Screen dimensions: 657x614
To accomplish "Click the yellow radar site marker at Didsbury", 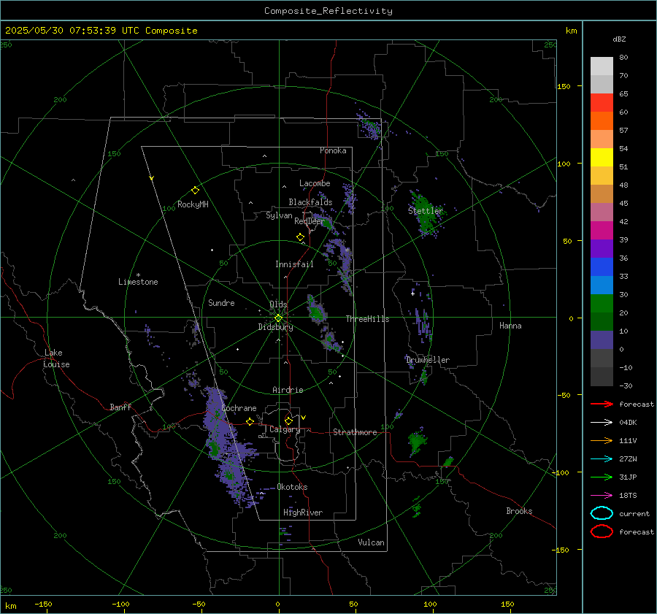I will pos(278,318).
